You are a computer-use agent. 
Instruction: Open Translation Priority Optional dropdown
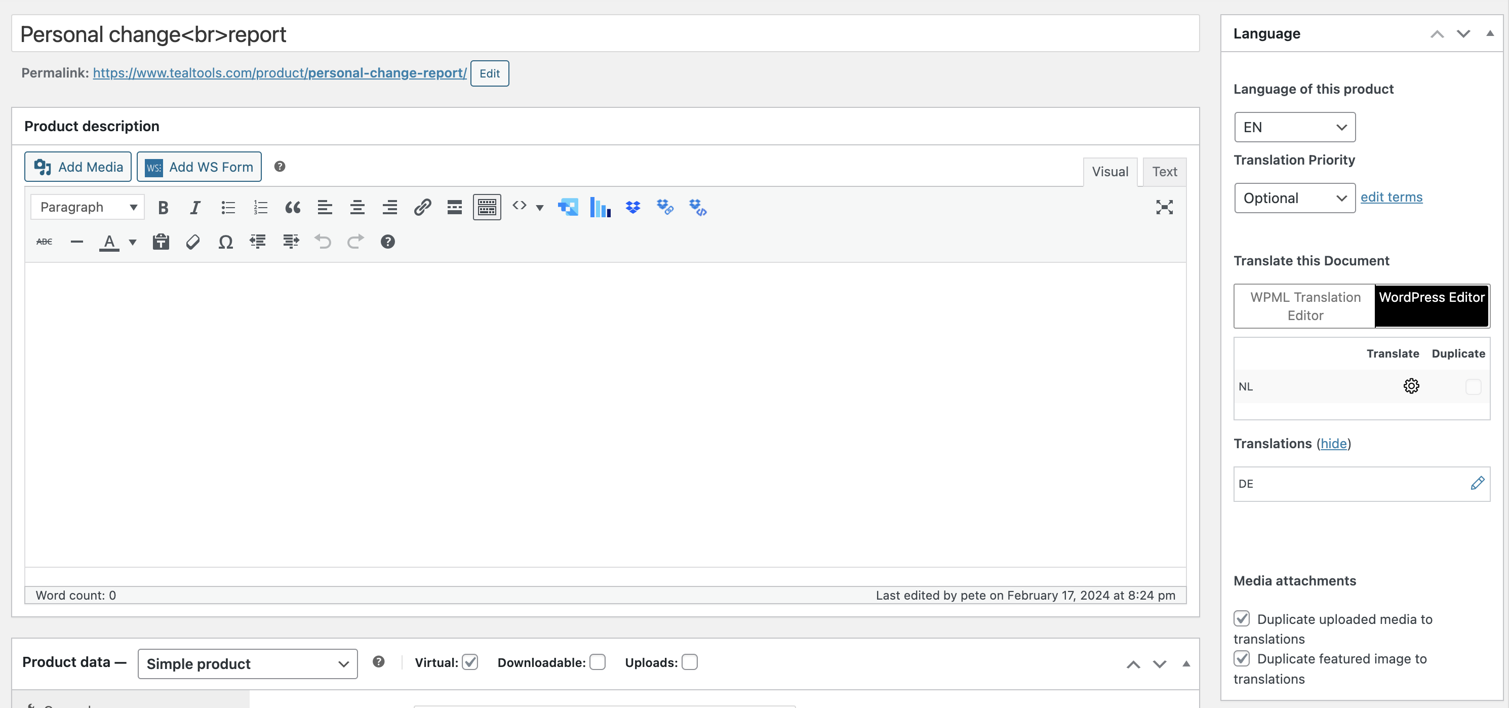(1295, 198)
